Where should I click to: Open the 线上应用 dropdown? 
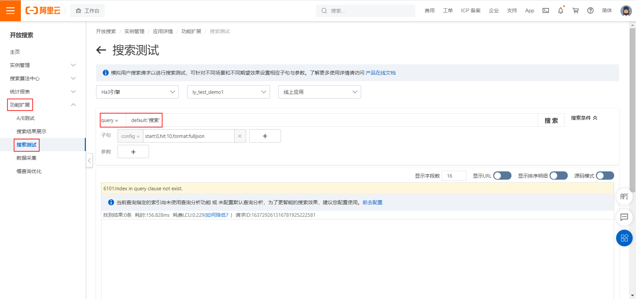point(320,92)
